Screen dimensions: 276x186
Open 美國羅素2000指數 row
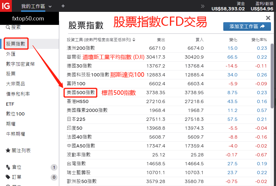click(x=168, y=110)
